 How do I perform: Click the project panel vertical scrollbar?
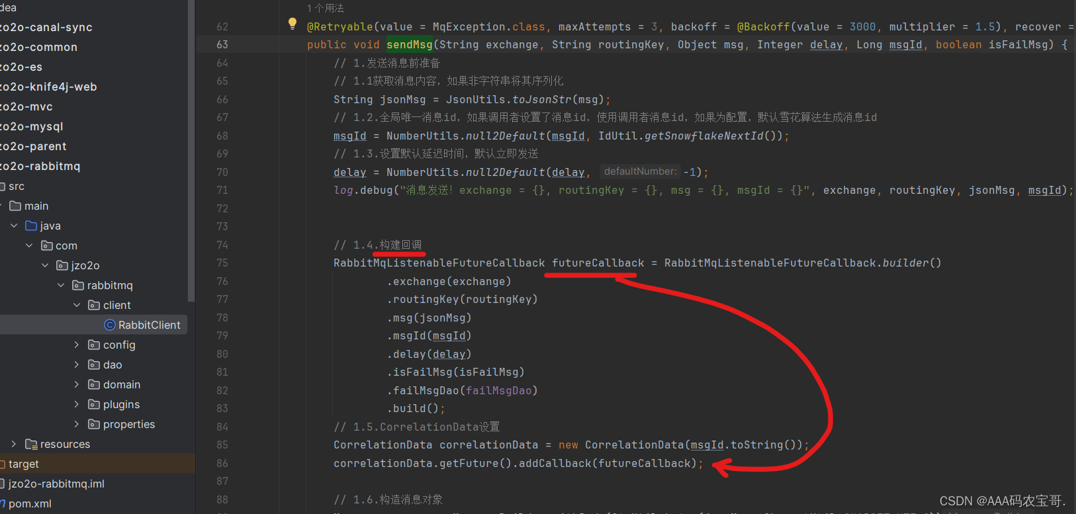191,151
